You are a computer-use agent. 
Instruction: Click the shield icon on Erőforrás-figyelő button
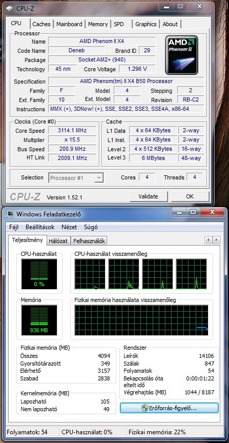145,408
